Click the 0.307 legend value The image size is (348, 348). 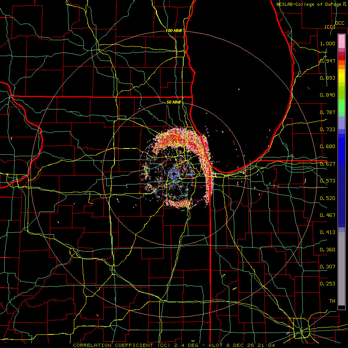pyautogui.click(x=328, y=266)
